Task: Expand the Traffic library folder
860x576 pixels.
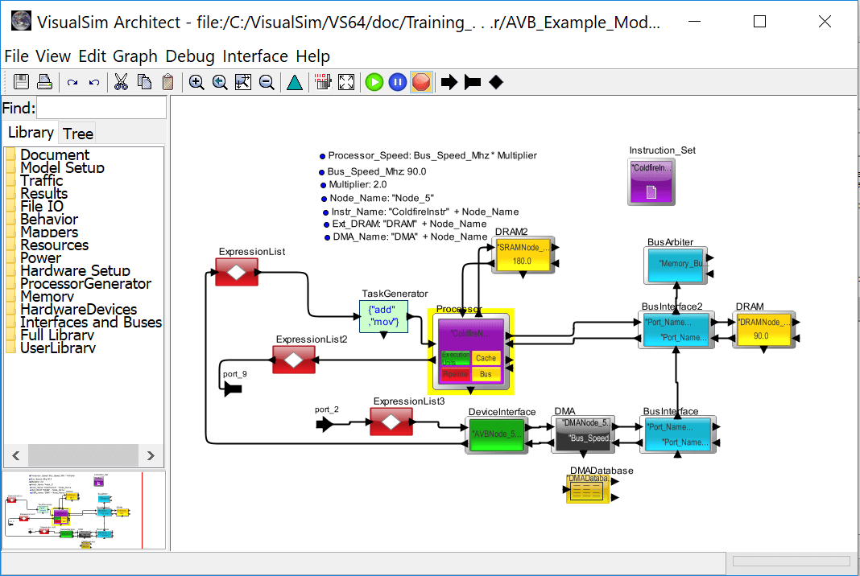Action: (x=42, y=181)
